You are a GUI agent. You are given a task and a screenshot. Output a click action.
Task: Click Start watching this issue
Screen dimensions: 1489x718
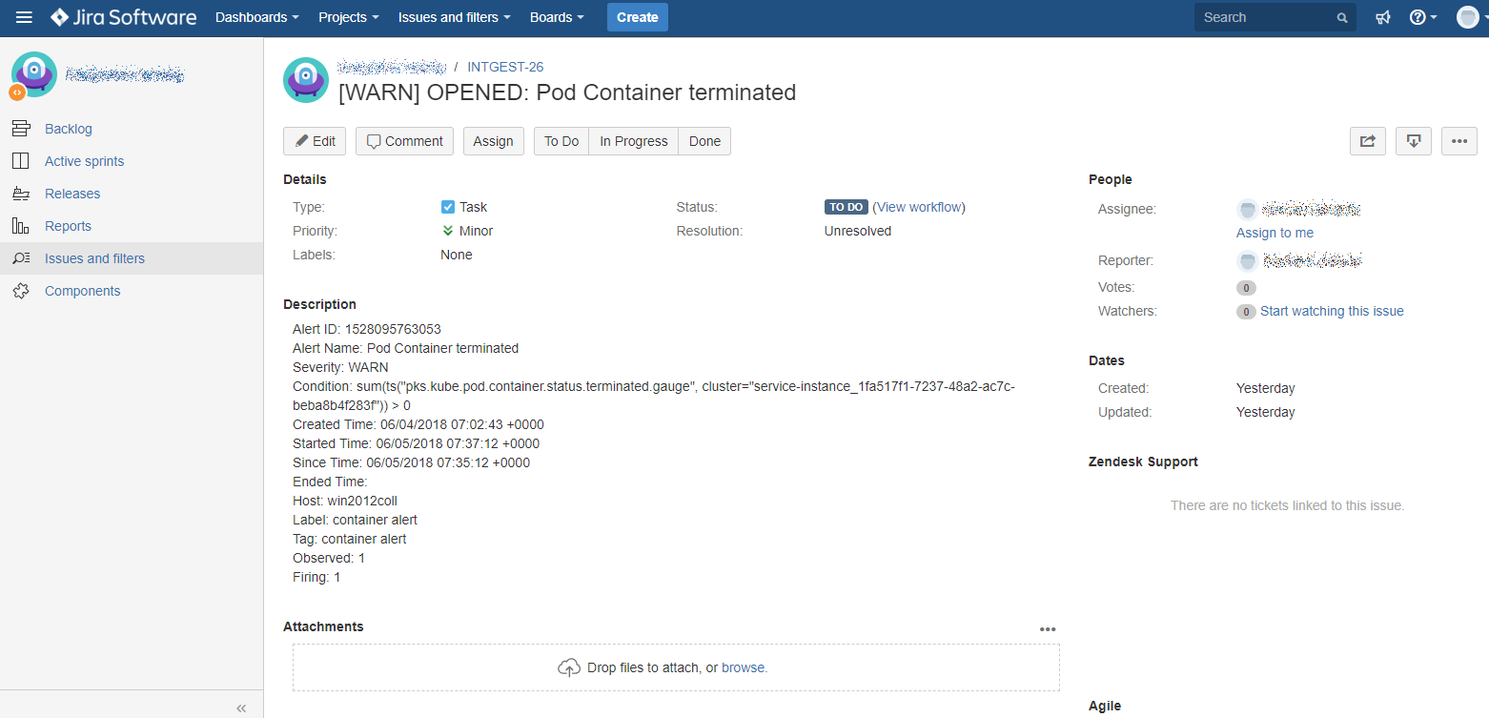coord(1332,311)
